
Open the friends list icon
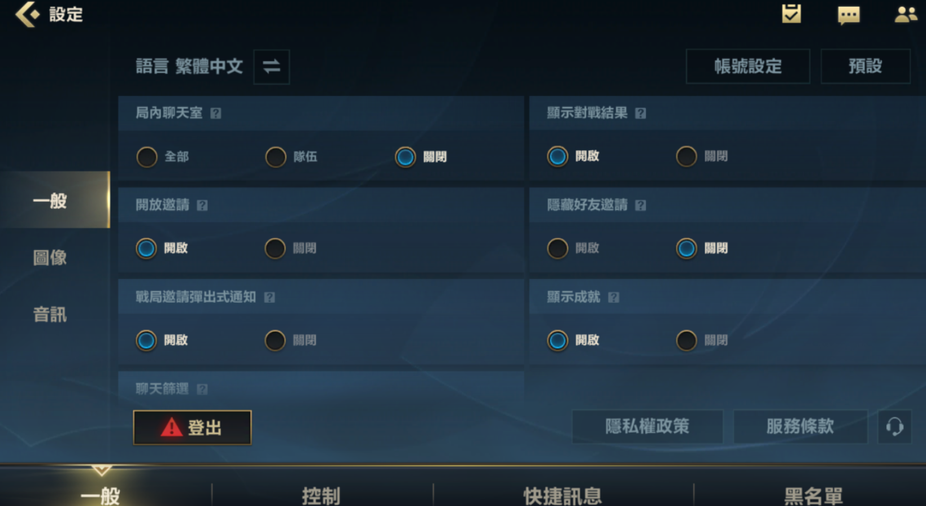tap(906, 14)
